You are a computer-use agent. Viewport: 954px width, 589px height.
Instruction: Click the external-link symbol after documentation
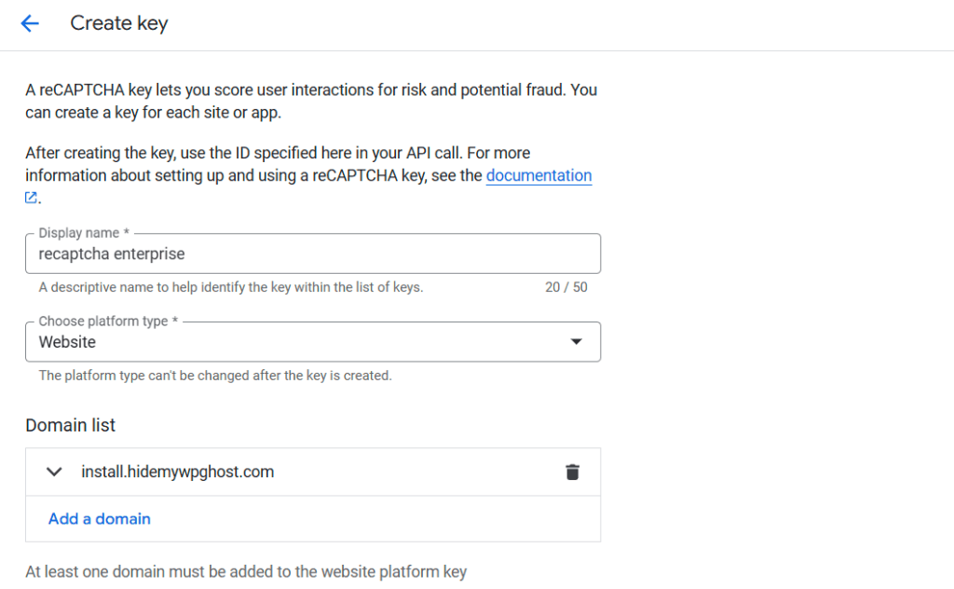point(29,197)
